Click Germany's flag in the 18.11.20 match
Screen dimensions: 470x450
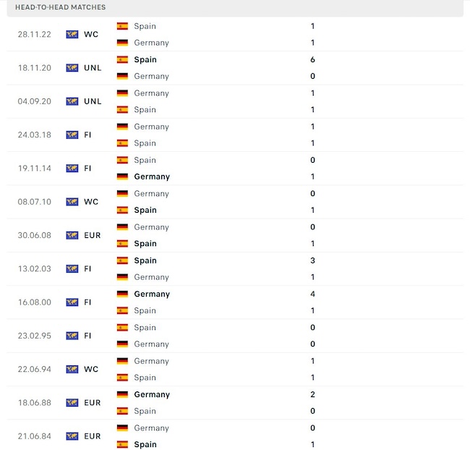[x=122, y=76]
